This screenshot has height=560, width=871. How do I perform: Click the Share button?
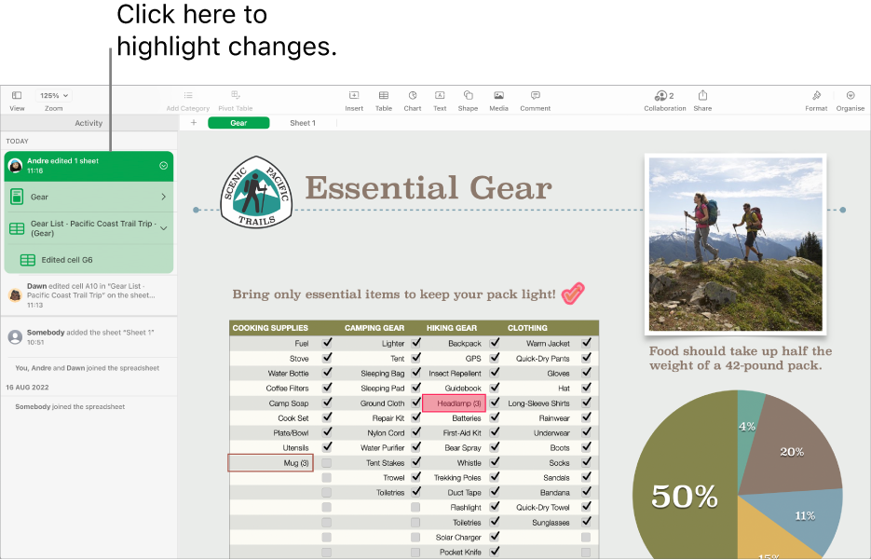point(702,98)
